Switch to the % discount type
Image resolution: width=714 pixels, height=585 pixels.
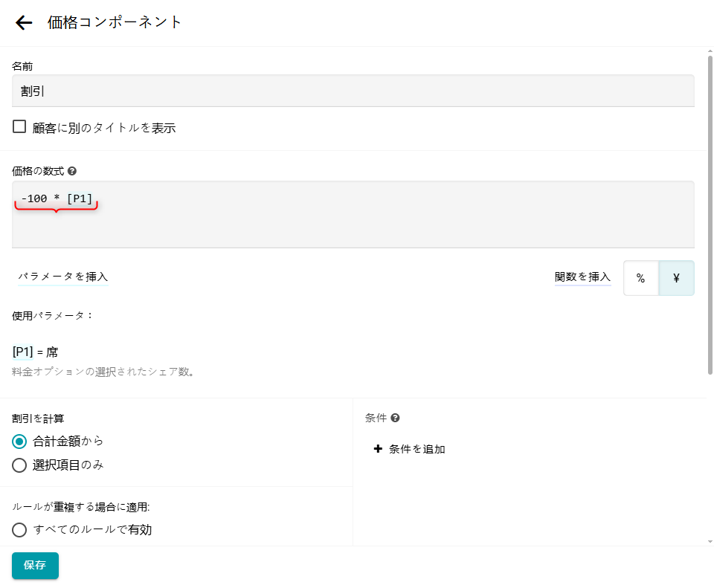pyautogui.click(x=640, y=278)
